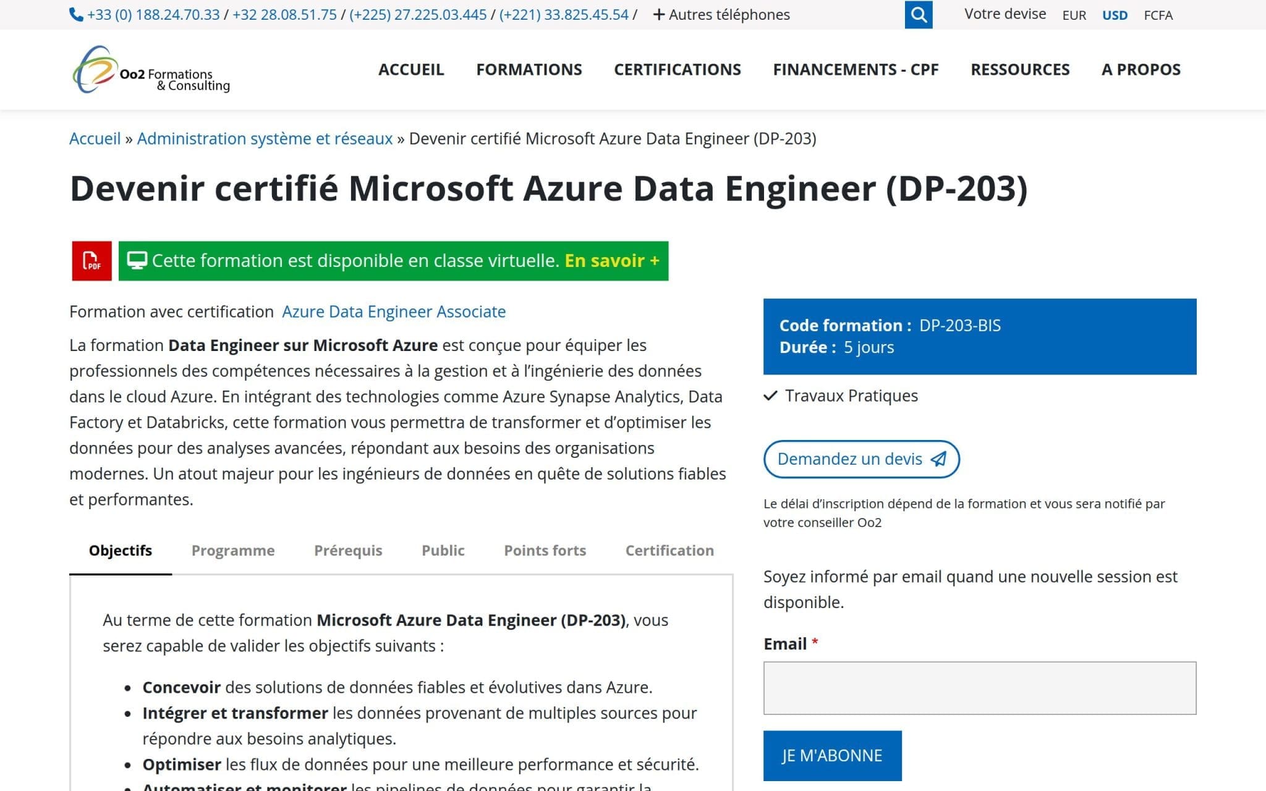The image size is (1266, 791).
Task: Expand Autres téléphones plus link
Action: point(721,14)
